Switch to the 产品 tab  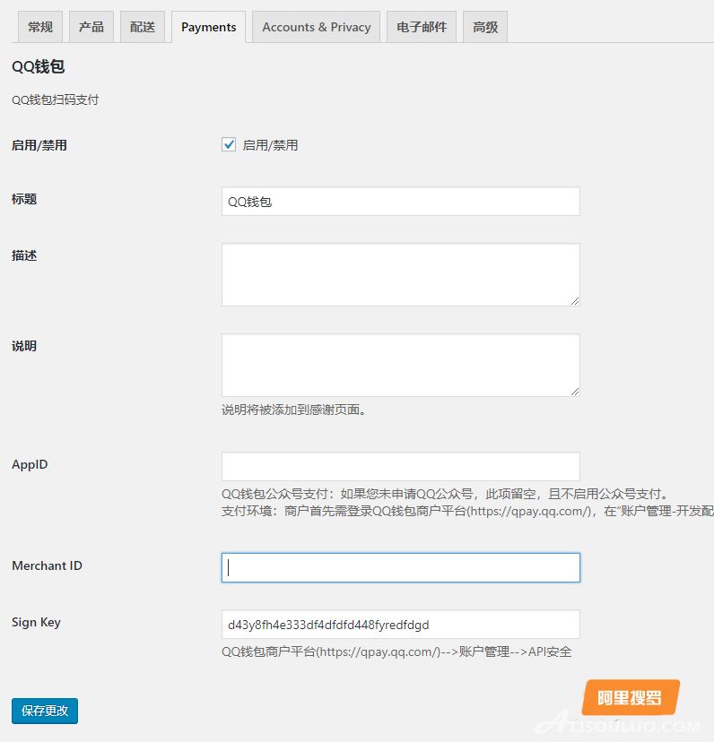(x=91, y=27)
